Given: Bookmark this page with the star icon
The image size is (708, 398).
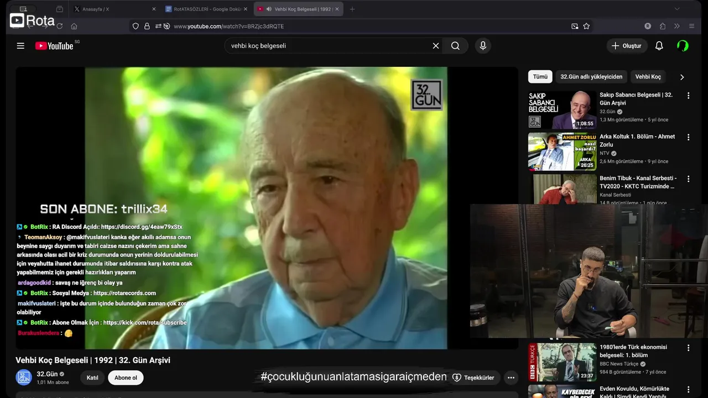Looking at the screenshot, I should [x=586, y=26].
